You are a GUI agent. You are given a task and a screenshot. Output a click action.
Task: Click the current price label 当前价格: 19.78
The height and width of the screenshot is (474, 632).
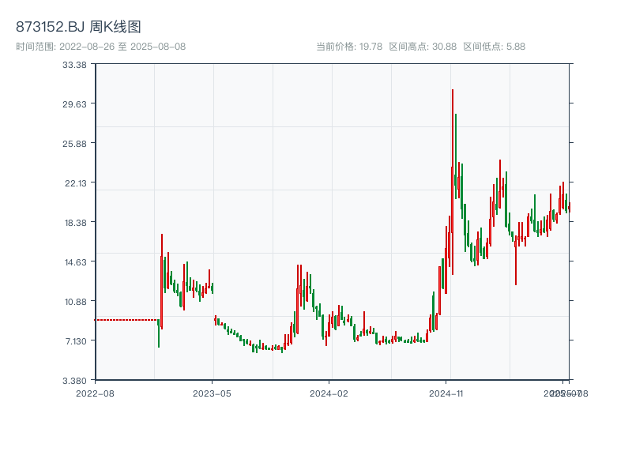(x=349, y=47)
